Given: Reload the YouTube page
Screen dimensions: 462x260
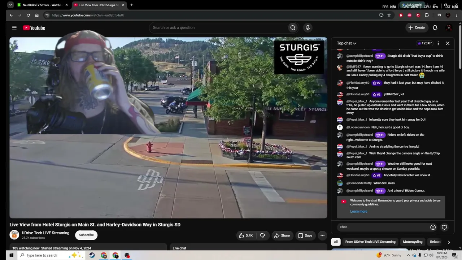Looking at the screenshot, I should pos(28,15).
